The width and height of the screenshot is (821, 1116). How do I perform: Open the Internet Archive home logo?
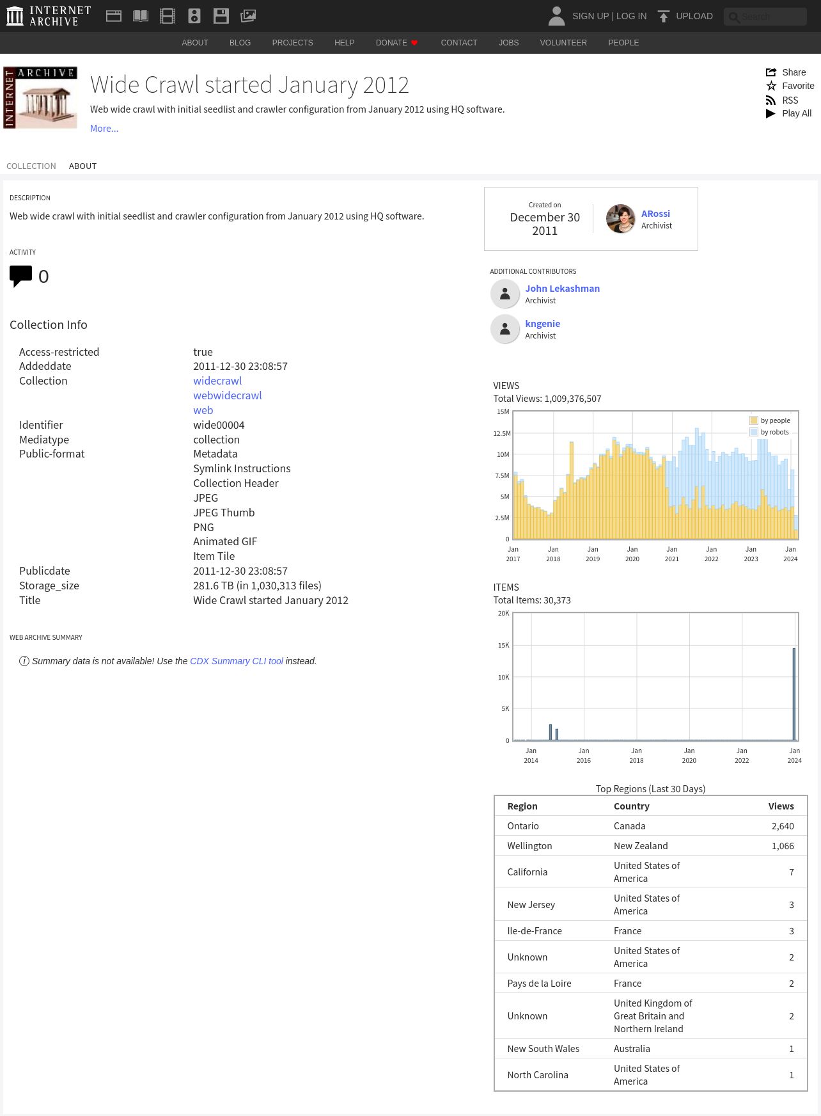pyautogui.click(x=49, y=16)
